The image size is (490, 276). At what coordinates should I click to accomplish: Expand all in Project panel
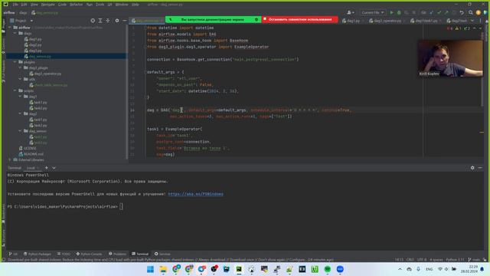(100, 21)
